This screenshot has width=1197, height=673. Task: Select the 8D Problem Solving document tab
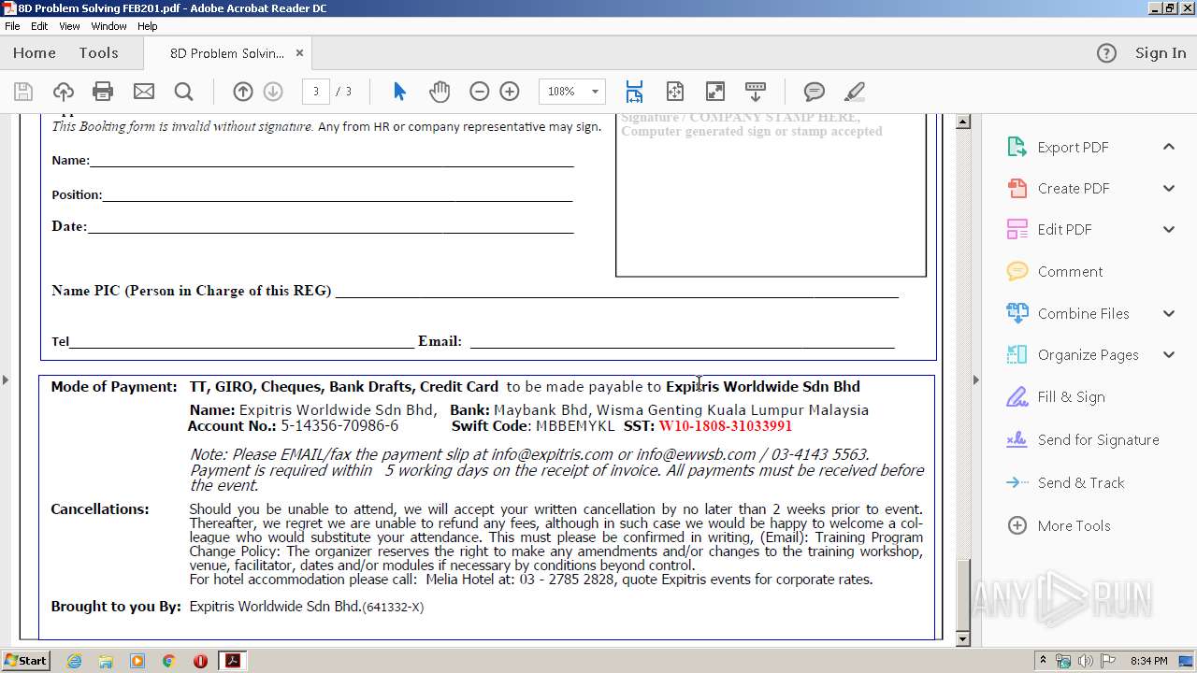[226, 53]
